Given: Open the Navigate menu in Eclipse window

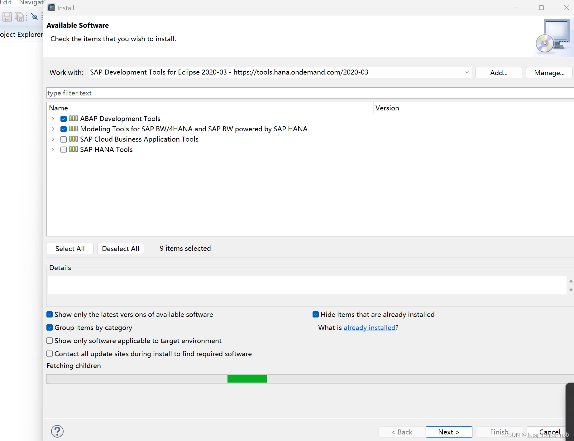Looking at the screenshot, I should point(31,2).
